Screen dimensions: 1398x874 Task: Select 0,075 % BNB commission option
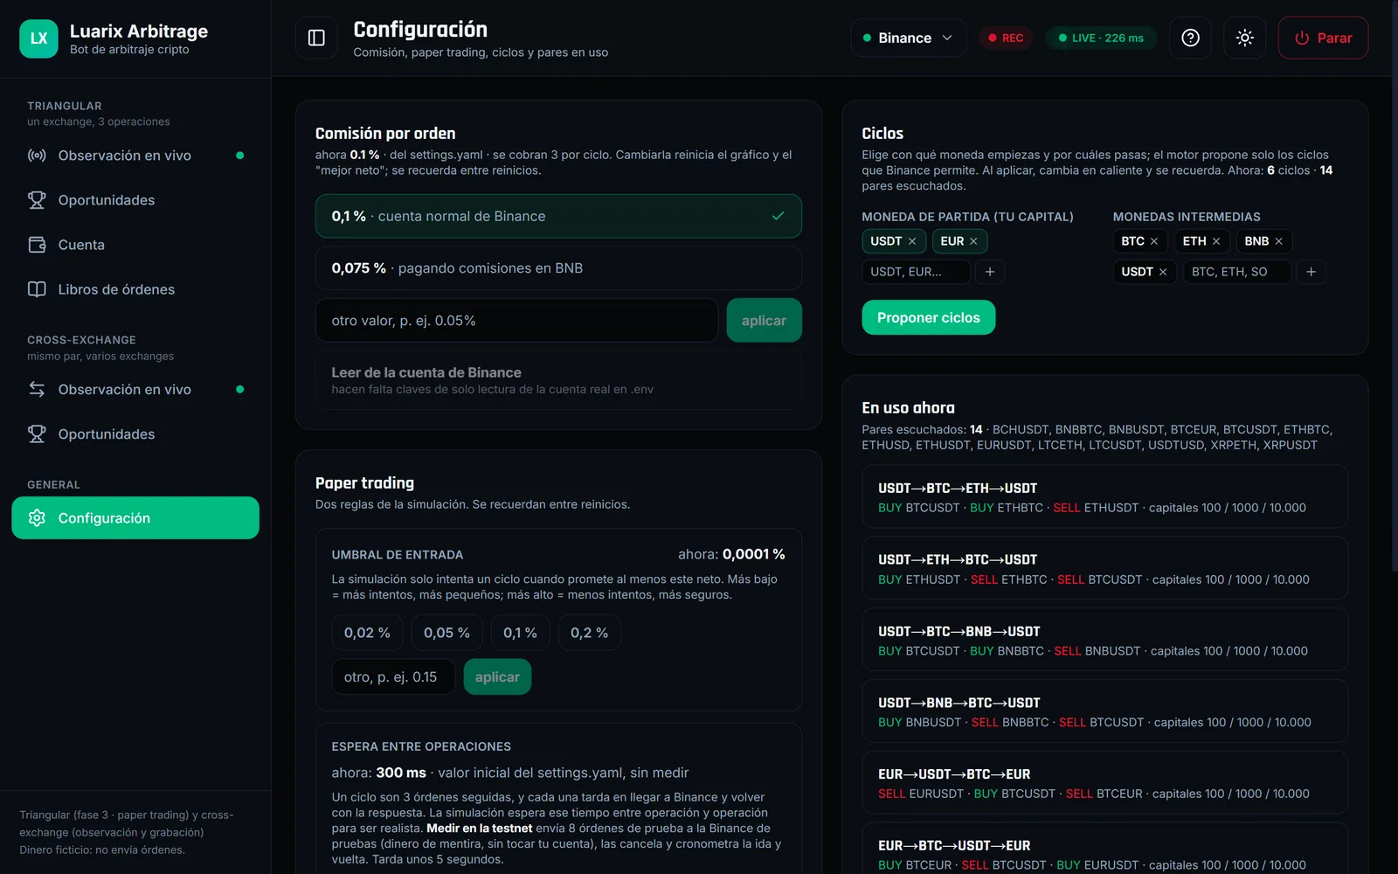click(x=558, y=268)
